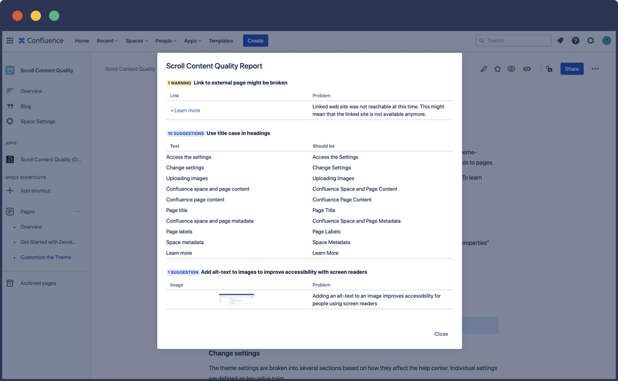Click the code brackets page icon
The height and width of the screenshot is (381, 618).
pyautogui.click(x=527, y=69)
